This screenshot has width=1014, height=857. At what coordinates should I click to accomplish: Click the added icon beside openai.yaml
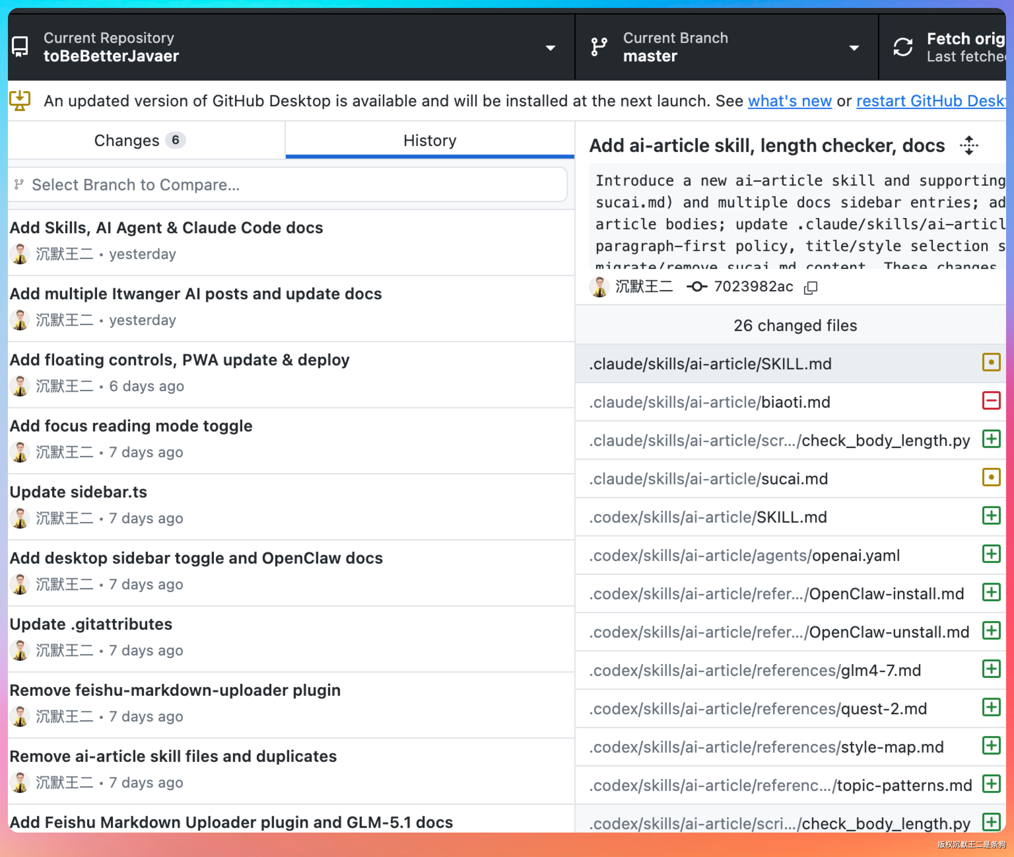coord(991,554)
